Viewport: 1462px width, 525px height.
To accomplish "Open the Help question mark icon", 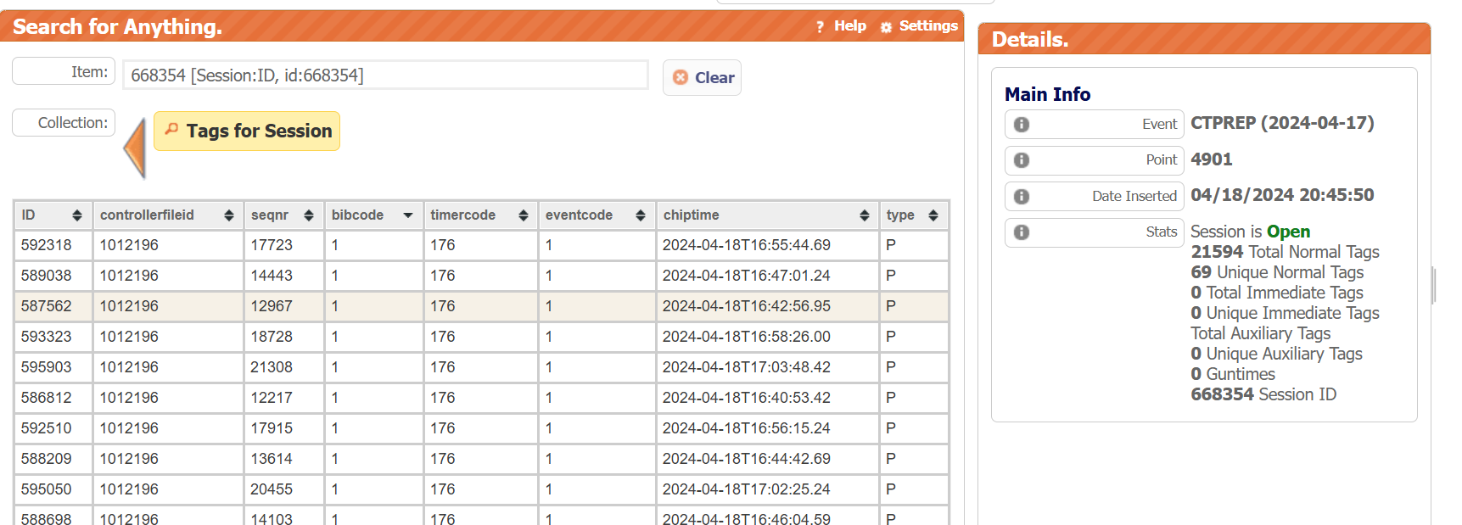I will click(x=820, y=27).
